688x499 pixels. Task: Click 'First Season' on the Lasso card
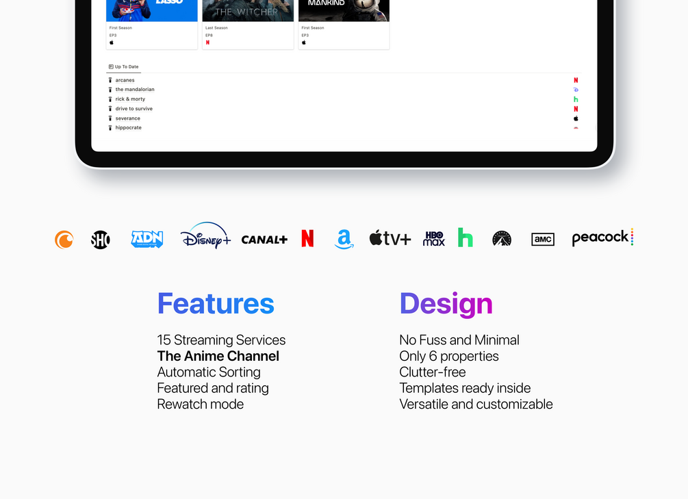120,27
